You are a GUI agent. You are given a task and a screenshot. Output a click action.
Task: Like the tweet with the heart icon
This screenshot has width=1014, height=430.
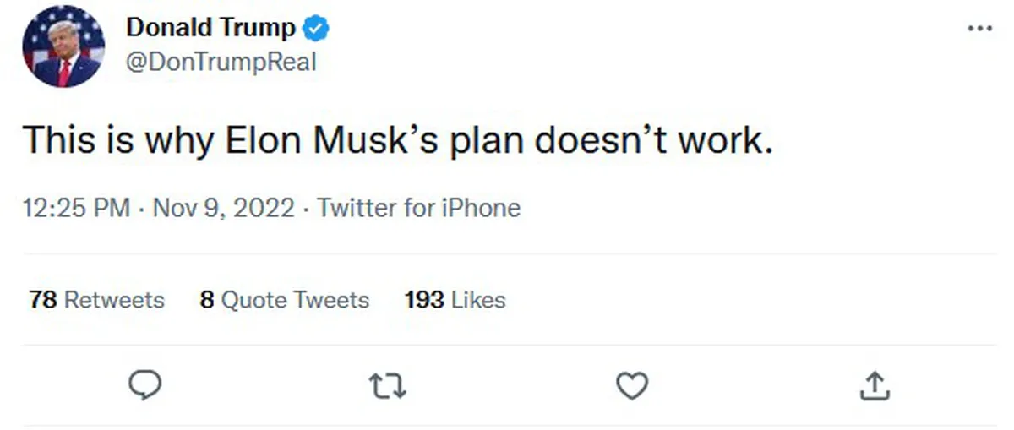630,386
